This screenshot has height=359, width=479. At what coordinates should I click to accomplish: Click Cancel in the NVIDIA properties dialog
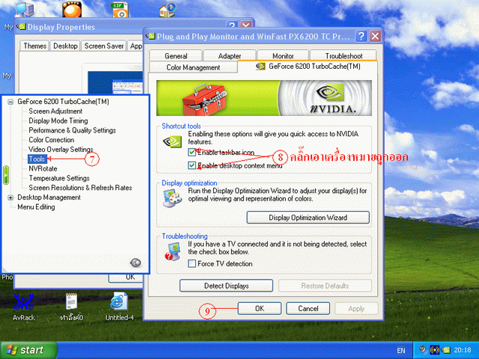[x=308, y=308]
